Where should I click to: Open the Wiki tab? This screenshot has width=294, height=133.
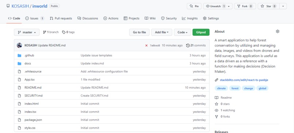pos(150,18)
